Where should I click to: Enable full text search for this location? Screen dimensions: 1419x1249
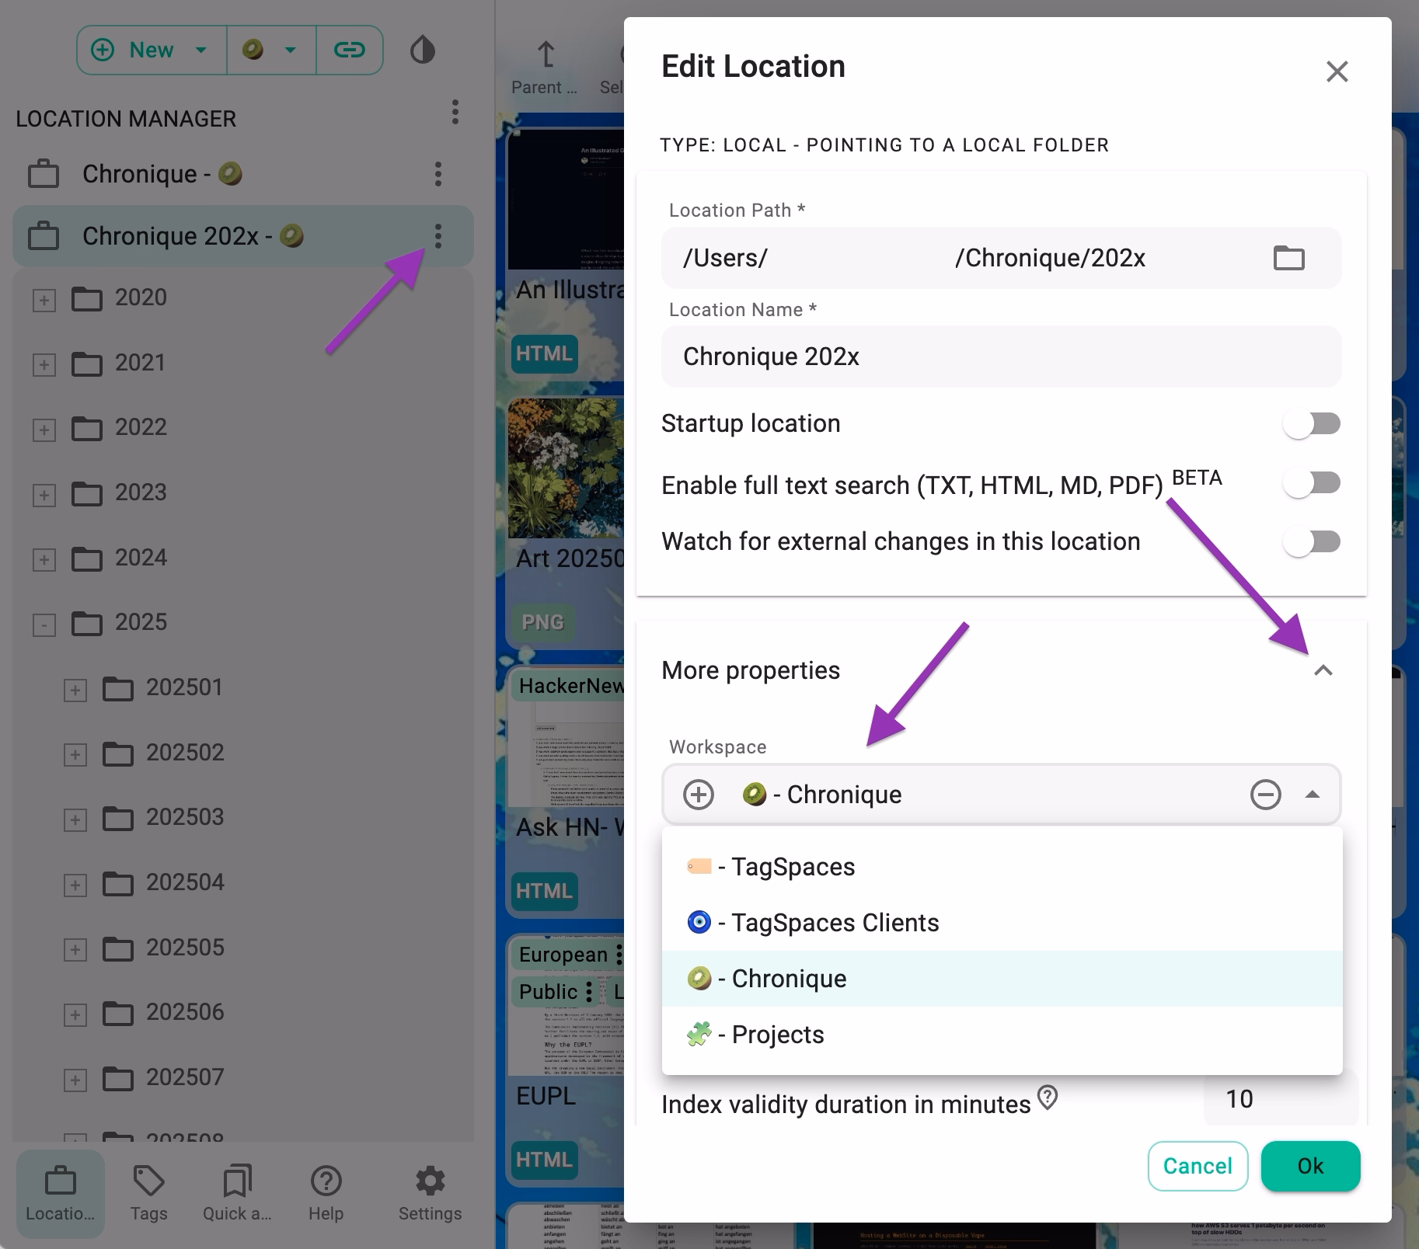pos(1313,482)
